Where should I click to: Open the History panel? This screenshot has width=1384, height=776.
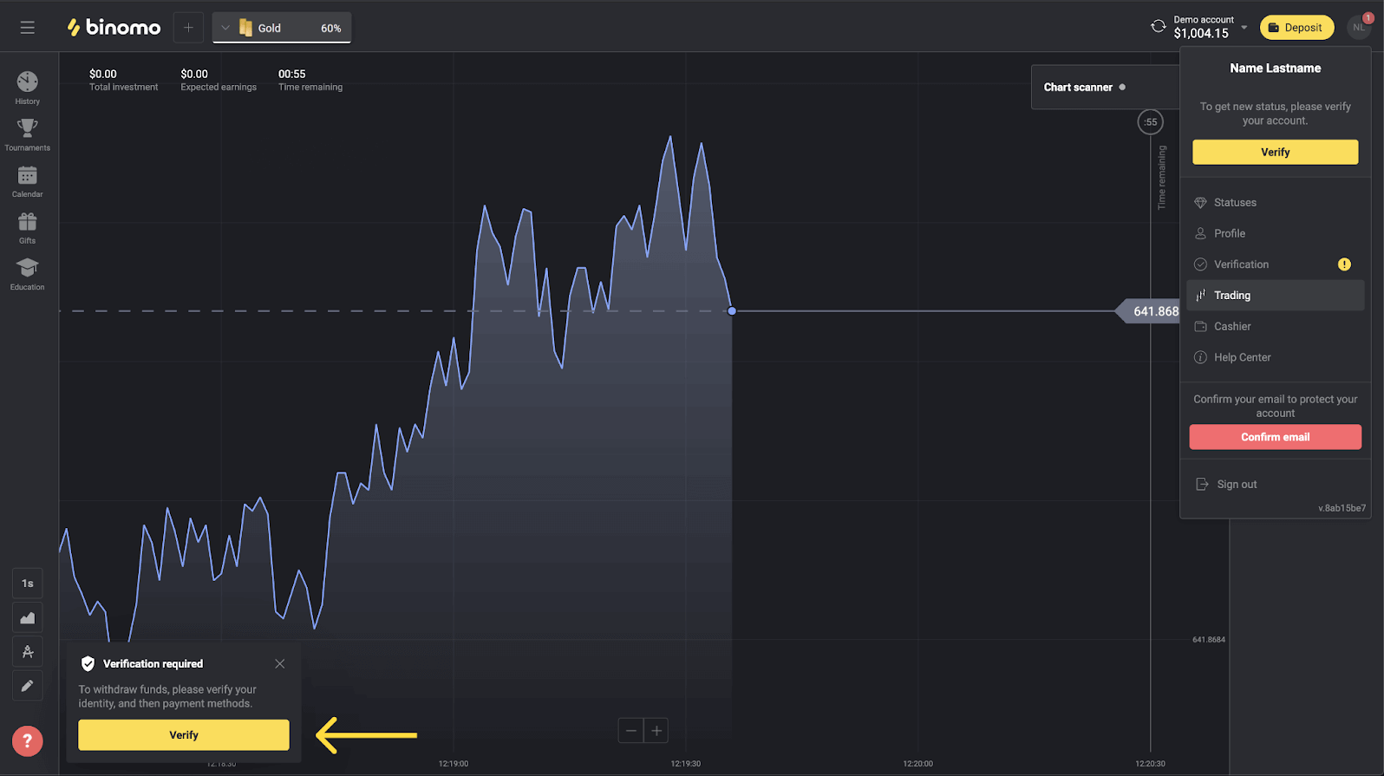pyautogui.click(x=28, y=88)
